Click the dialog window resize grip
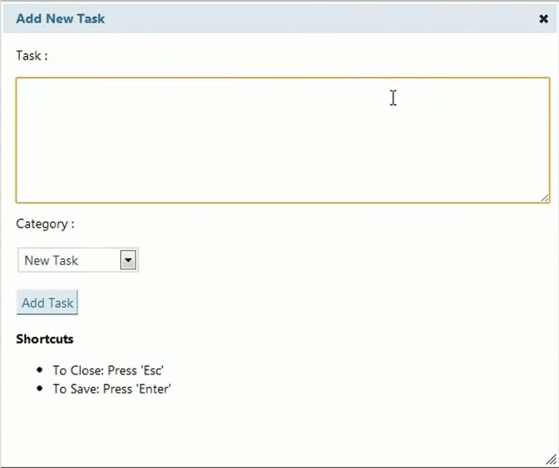Viewport: 559px width, 468px height. [551, 460]
